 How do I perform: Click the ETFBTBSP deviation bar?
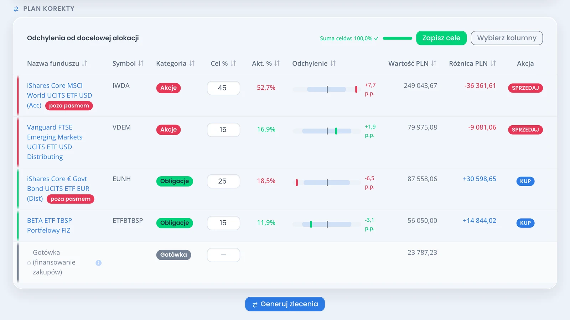click(x=326, y=224)
